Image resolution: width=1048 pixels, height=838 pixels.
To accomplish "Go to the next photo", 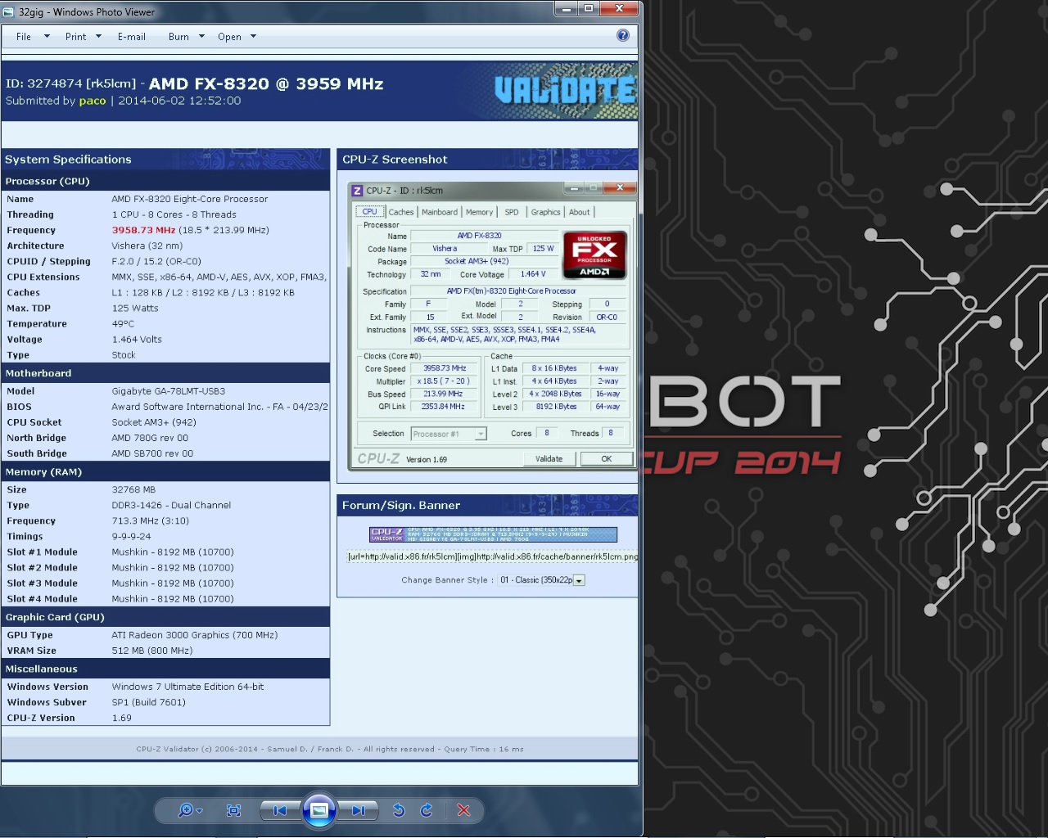I will click(x=358, y=810).
